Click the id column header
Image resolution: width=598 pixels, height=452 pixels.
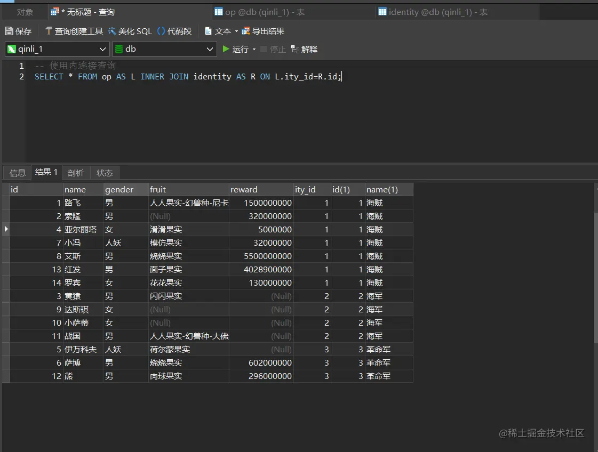pyautogui.click(x=36, y=189)
